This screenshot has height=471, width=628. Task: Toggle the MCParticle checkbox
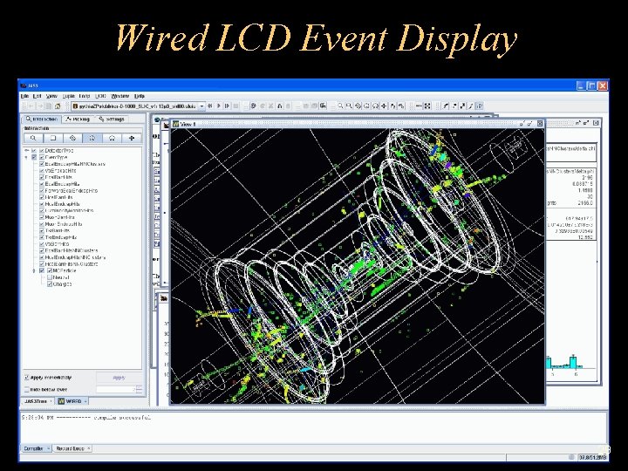pos(49,270)
